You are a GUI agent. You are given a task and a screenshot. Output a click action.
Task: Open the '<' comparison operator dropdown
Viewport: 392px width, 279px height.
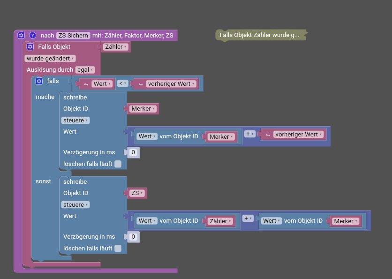[122, 83]
